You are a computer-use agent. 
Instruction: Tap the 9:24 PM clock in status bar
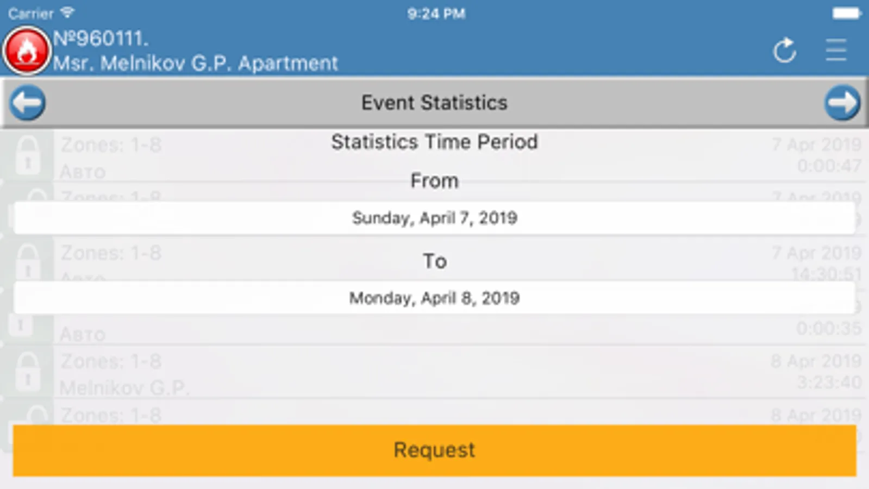[x=436, y=14]
